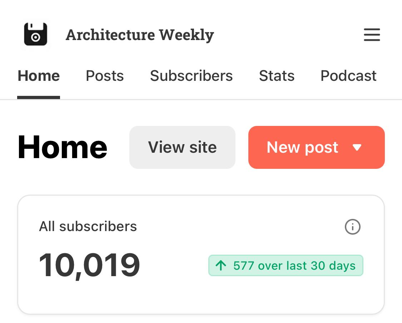
Task: Open the Subscribers tab
Action: (x=191, y=76)
